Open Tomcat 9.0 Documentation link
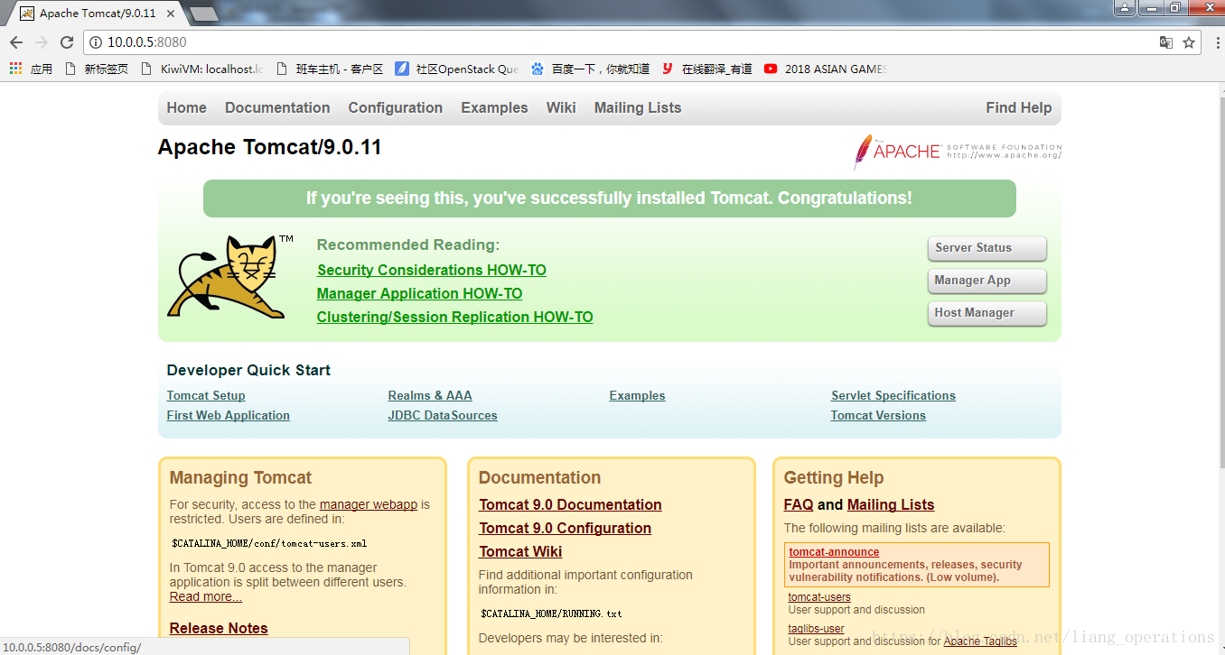 point(570,505)
